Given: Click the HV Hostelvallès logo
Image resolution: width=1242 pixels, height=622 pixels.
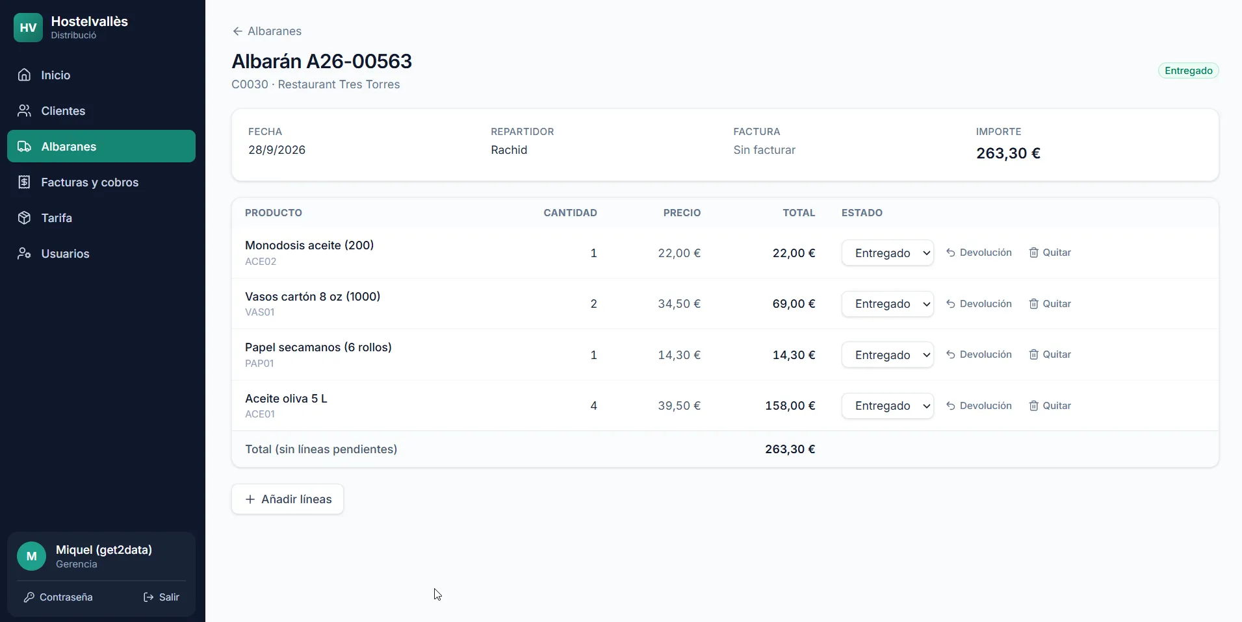Looking at the screenshot, I should click(x=28, y=28).
